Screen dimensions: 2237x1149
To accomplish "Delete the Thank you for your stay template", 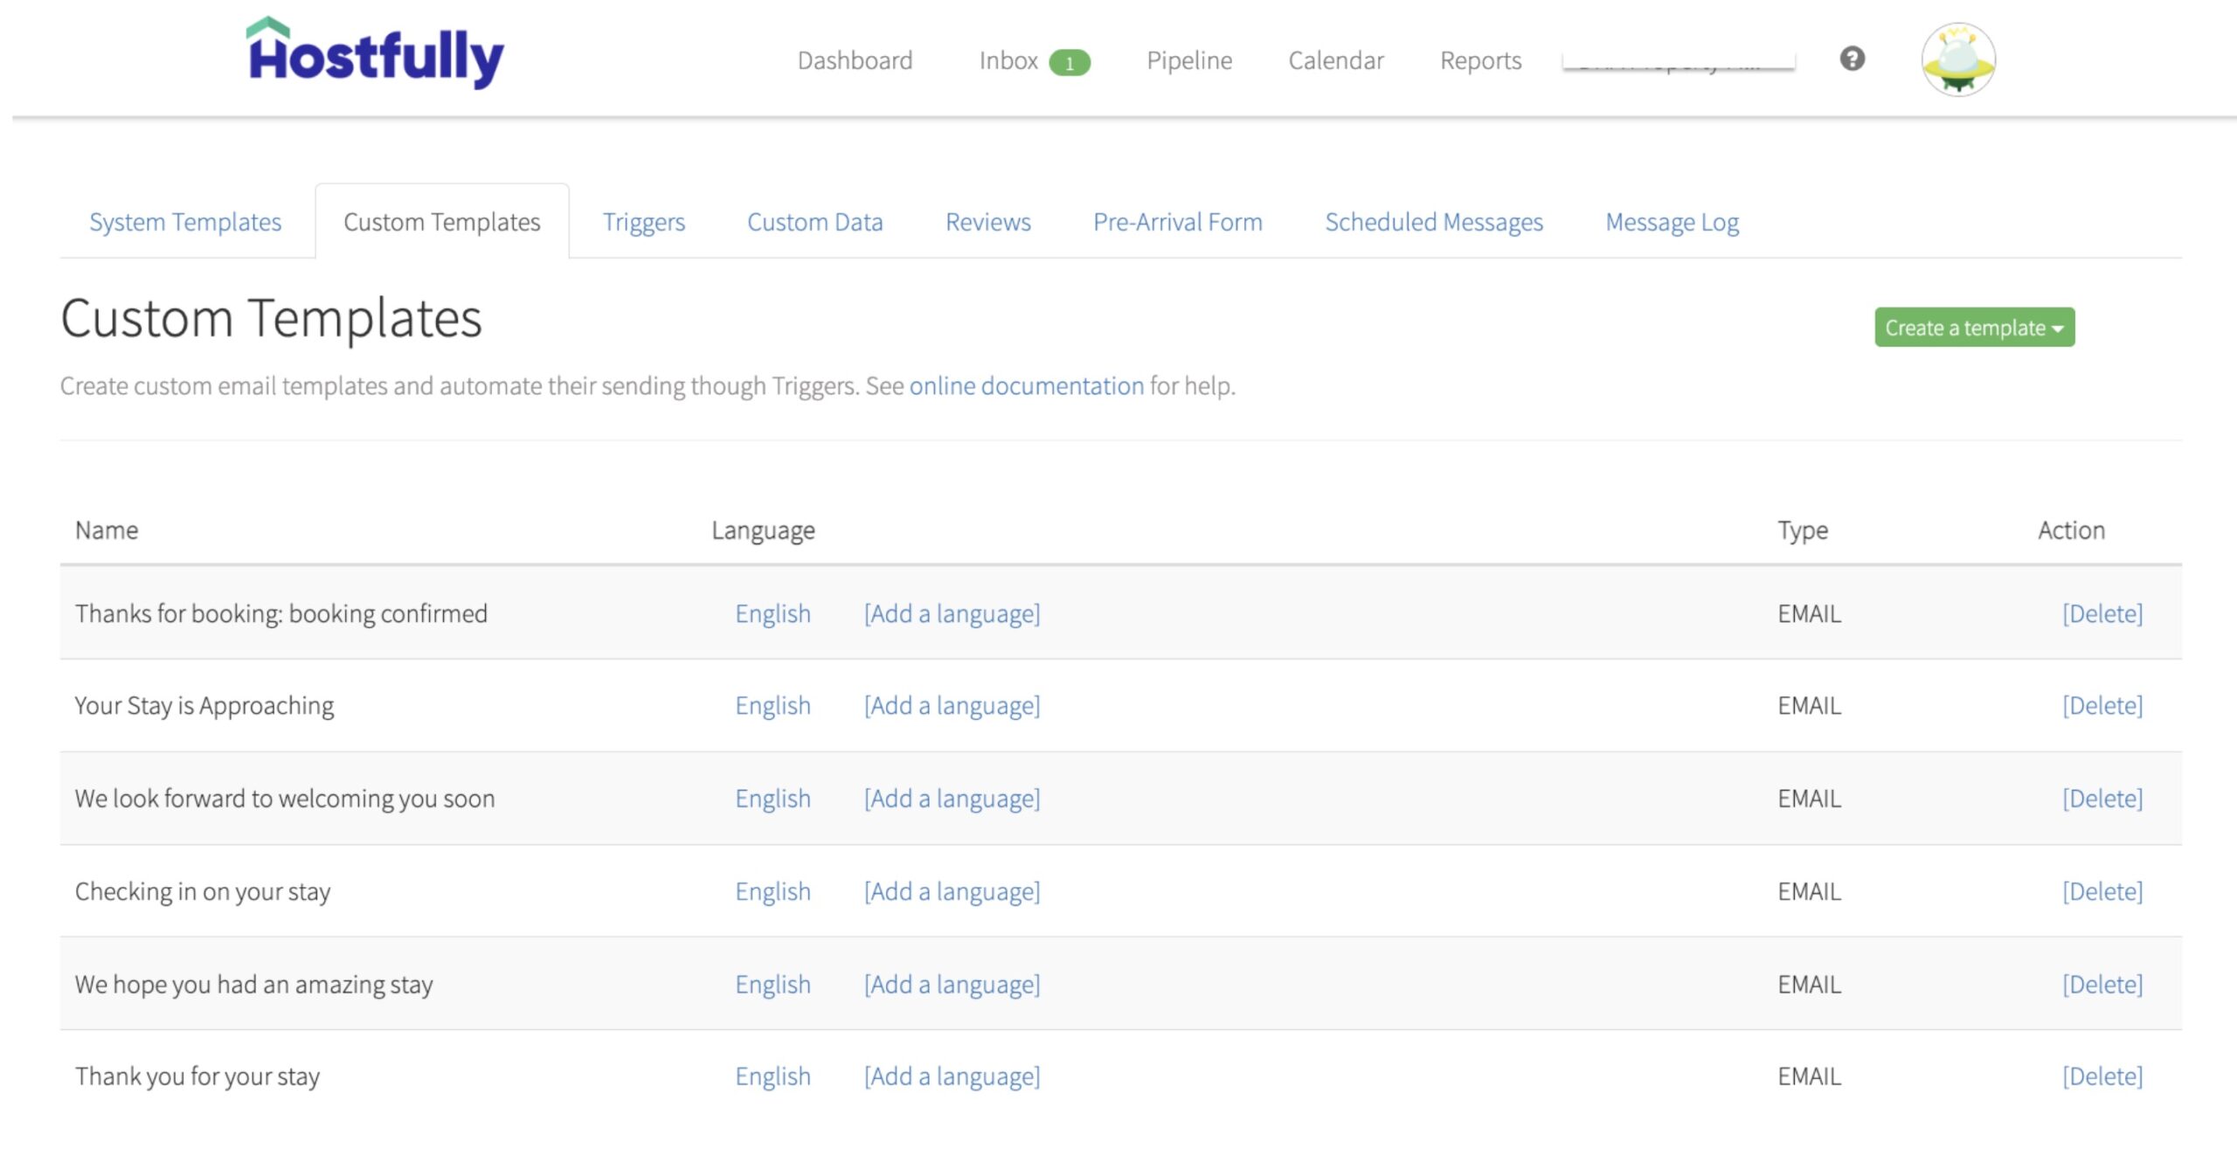I will click(x=2102, y=1076).
